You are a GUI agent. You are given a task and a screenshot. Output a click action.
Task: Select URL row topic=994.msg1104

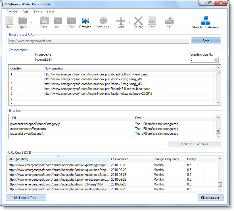click(112, 184)
